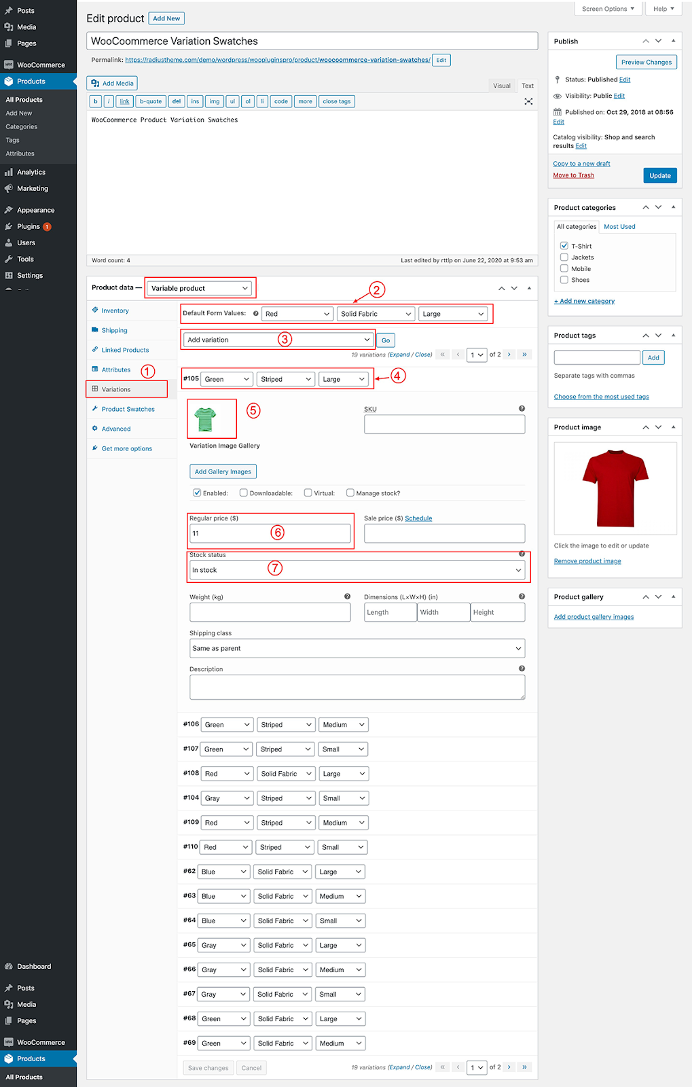692x1087 pixels.
Task: Switch to the Most Used categories tab
Action: pos(619,227)
